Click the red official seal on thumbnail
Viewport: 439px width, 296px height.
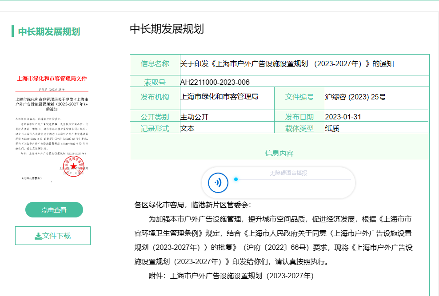[73, 166]
